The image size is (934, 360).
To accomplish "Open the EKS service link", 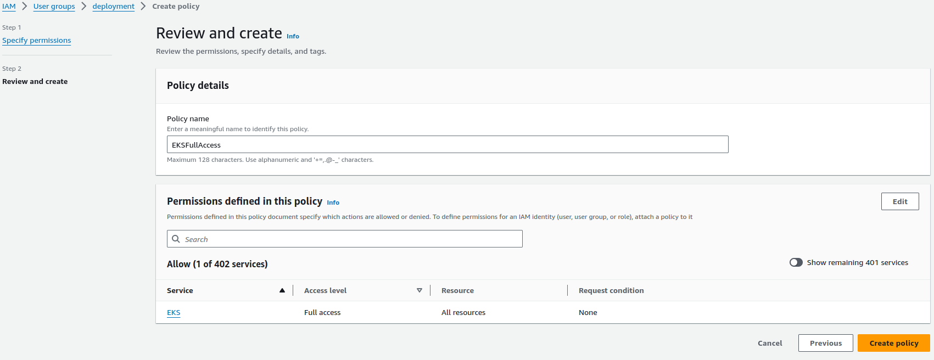I will click(x=174, y=313).
